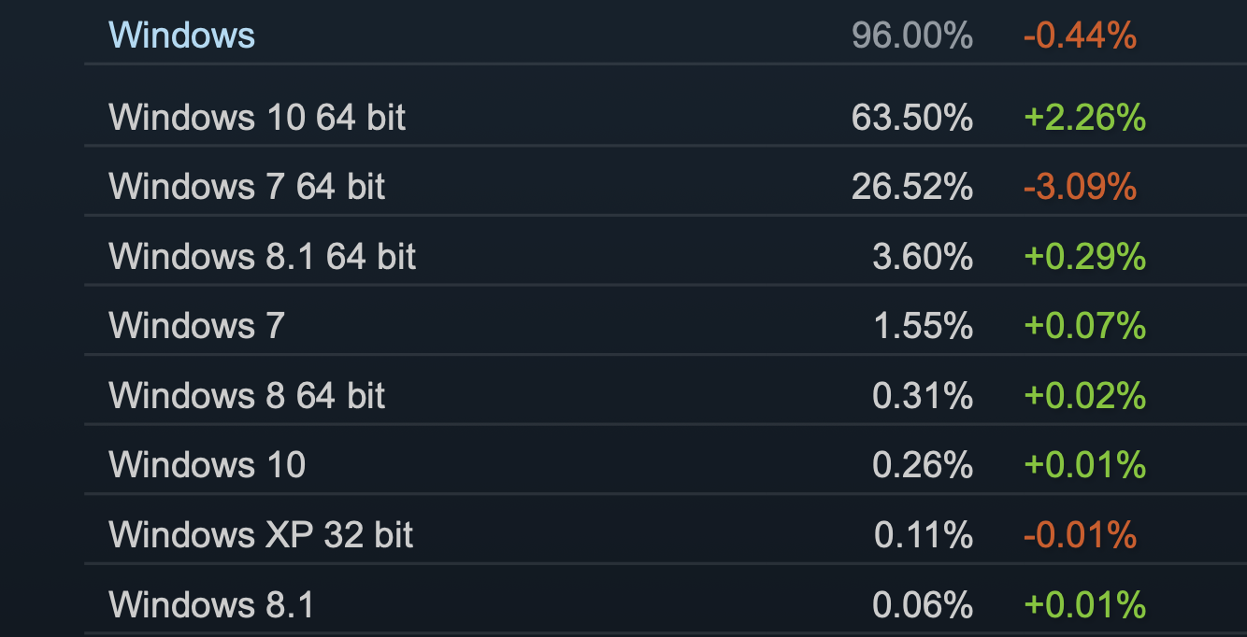Select the Windows 8 64 bit entry
The width and height of the screenshot is (1247, 637).
[x=666, y=395]
